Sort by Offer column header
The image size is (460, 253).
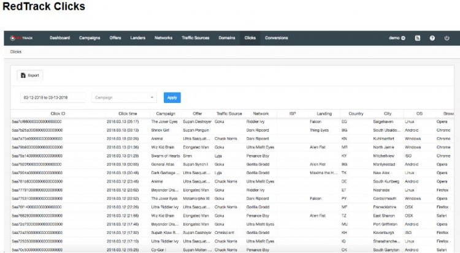[x=197, y=114]
